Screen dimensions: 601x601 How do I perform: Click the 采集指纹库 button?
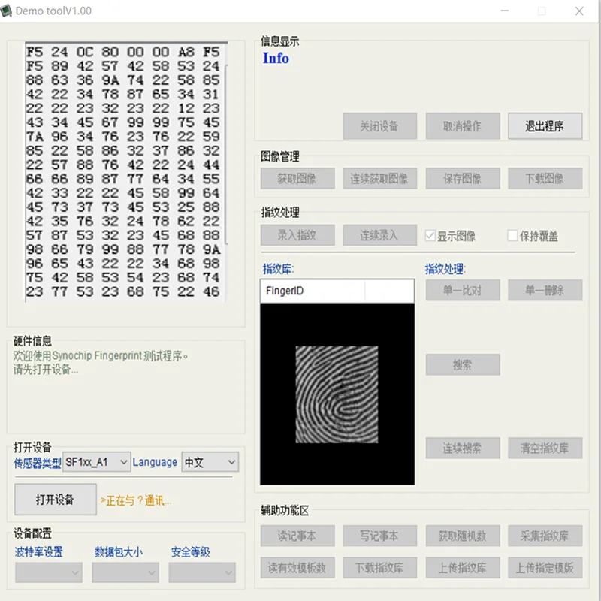pos(545,536)
